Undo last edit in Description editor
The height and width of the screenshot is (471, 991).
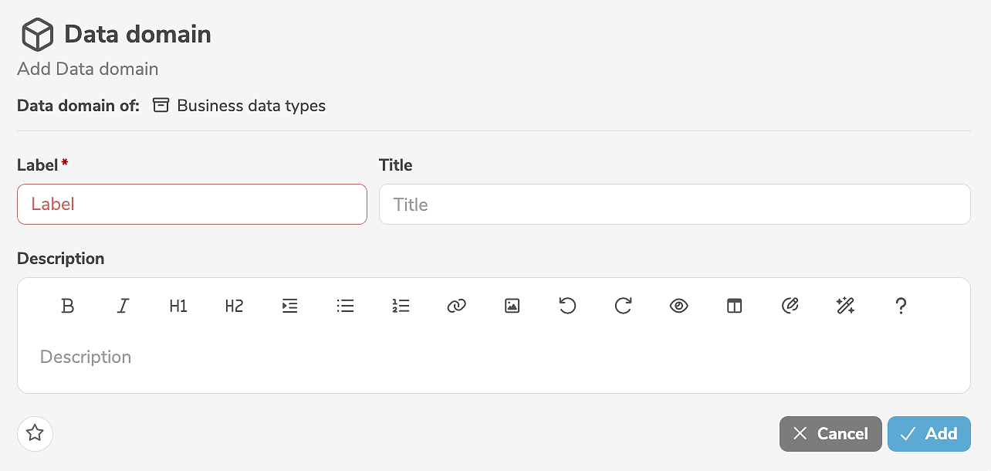coord(567,307)
